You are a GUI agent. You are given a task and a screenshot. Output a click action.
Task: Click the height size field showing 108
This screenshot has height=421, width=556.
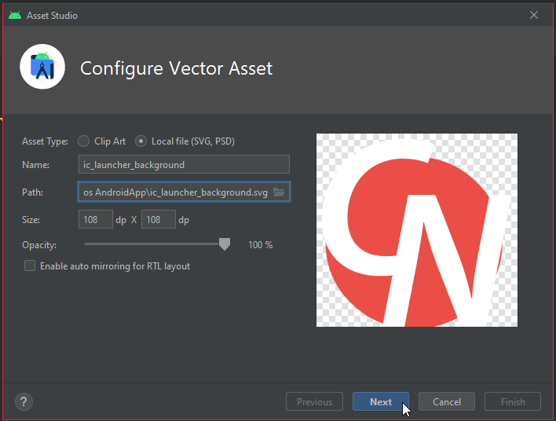(159, 220)
